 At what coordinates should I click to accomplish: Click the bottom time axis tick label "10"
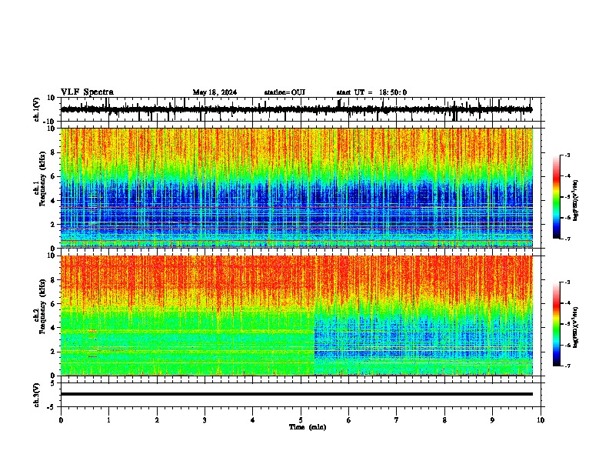coord(541,420)
